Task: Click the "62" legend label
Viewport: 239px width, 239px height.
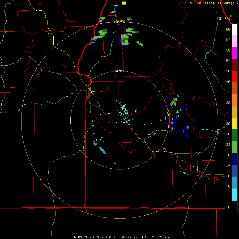Action: pyautogui.click(x=228, y=40)
